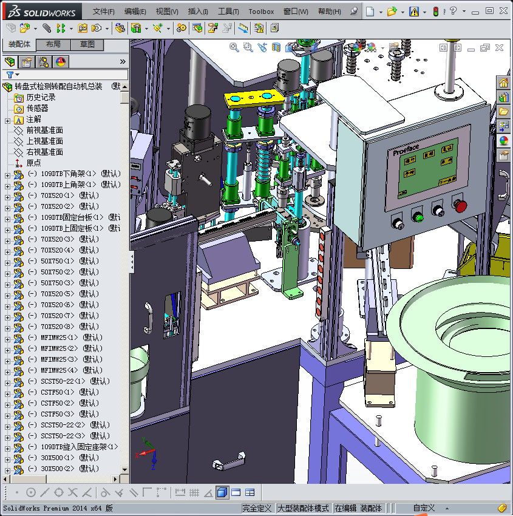Open the Design Library in task pane
This screenshot has width=513, height=516.
tap(503, 97)
